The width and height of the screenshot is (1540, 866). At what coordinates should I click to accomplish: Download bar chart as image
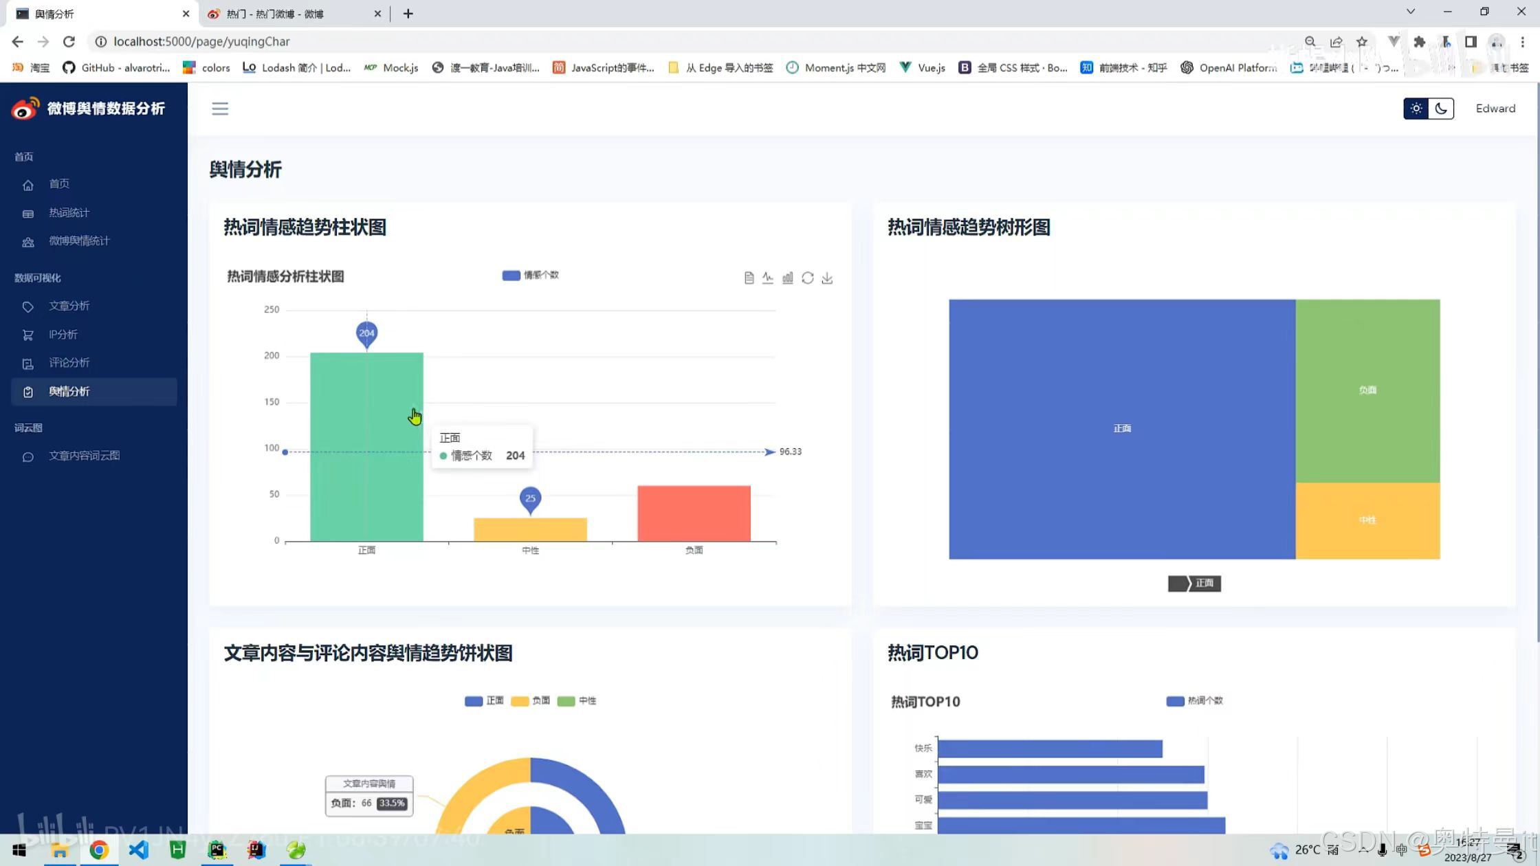coord(827,278)
